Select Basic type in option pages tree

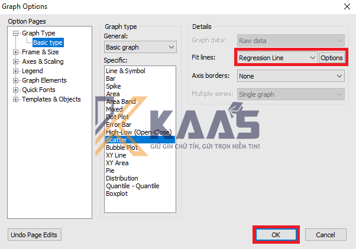tap(47, 42)
